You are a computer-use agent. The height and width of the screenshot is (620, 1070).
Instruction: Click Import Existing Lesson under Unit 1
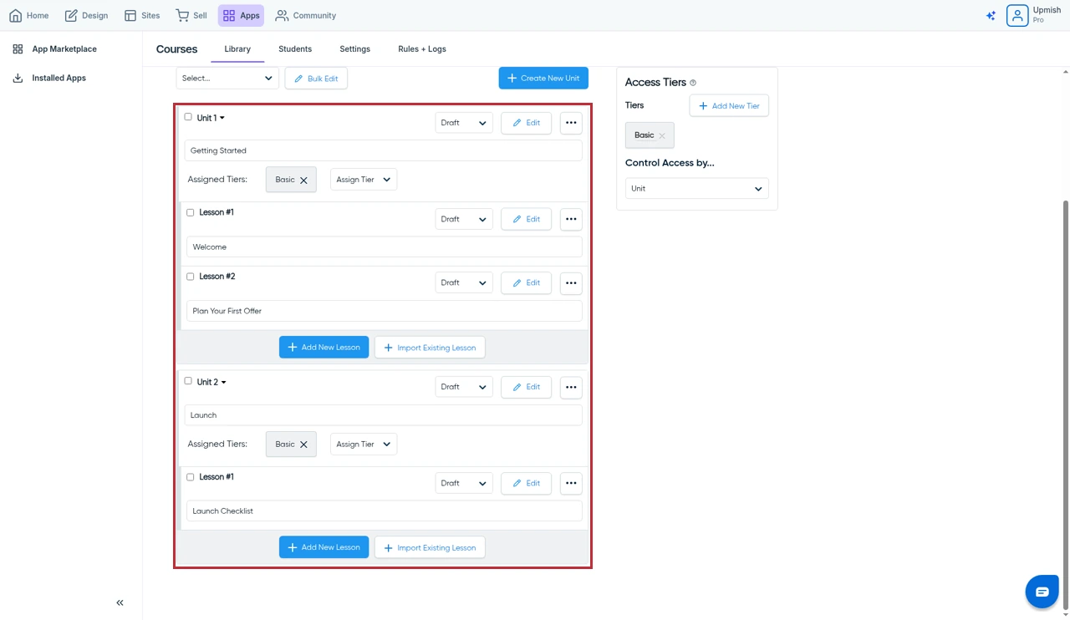pyautogui.click(x=430, y=348)
